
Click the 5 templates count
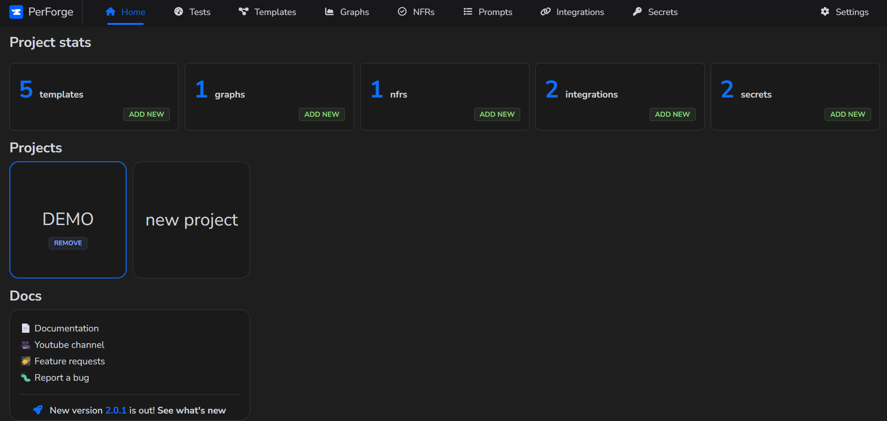26,89
